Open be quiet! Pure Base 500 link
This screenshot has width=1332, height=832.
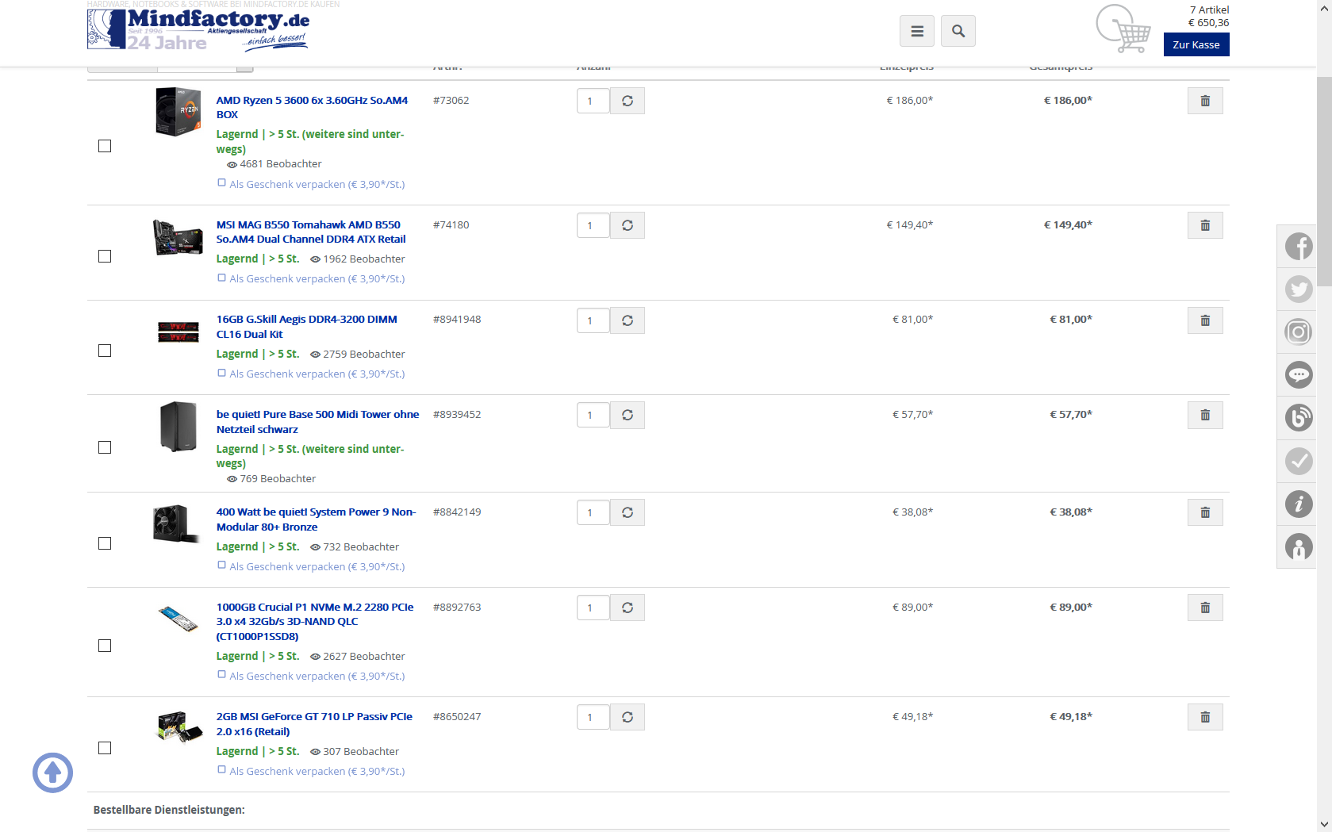(317, 421)
